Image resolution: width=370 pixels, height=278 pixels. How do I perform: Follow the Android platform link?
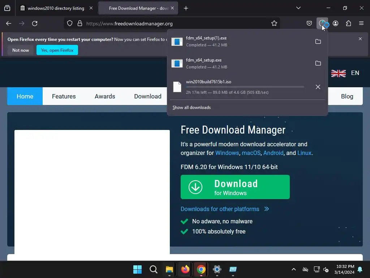coord(273,153)
